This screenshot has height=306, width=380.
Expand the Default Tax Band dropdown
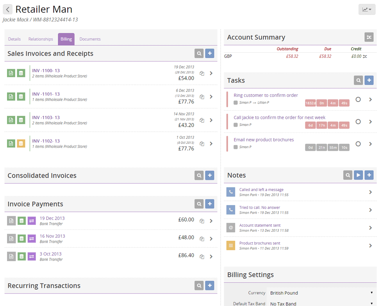coord(321,304)
